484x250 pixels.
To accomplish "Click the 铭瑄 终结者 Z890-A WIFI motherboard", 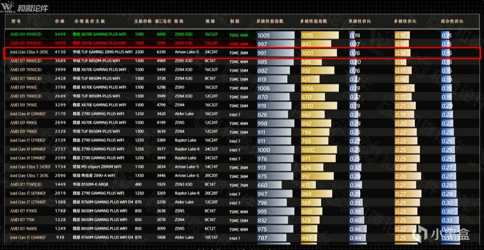I will tap(94, 176).
